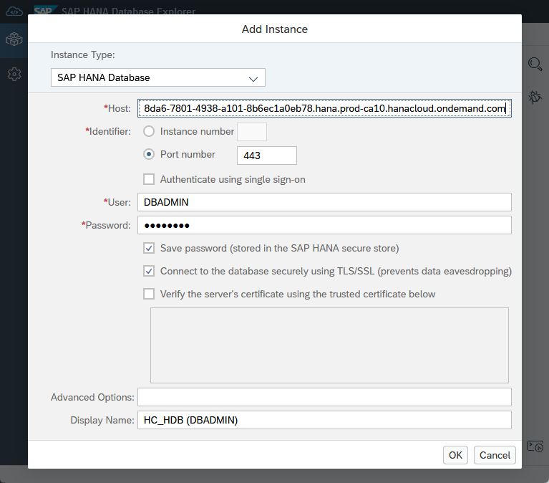549x483 pixels.
Task: Click the search magnifier icon on right
Action: [535, 64]
